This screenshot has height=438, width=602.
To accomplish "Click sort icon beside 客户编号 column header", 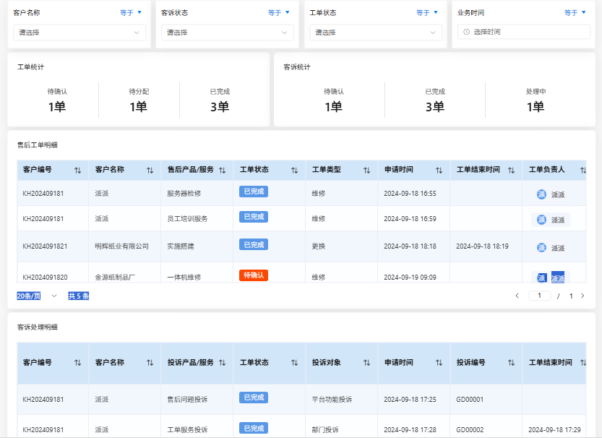I will coord(77,170).
